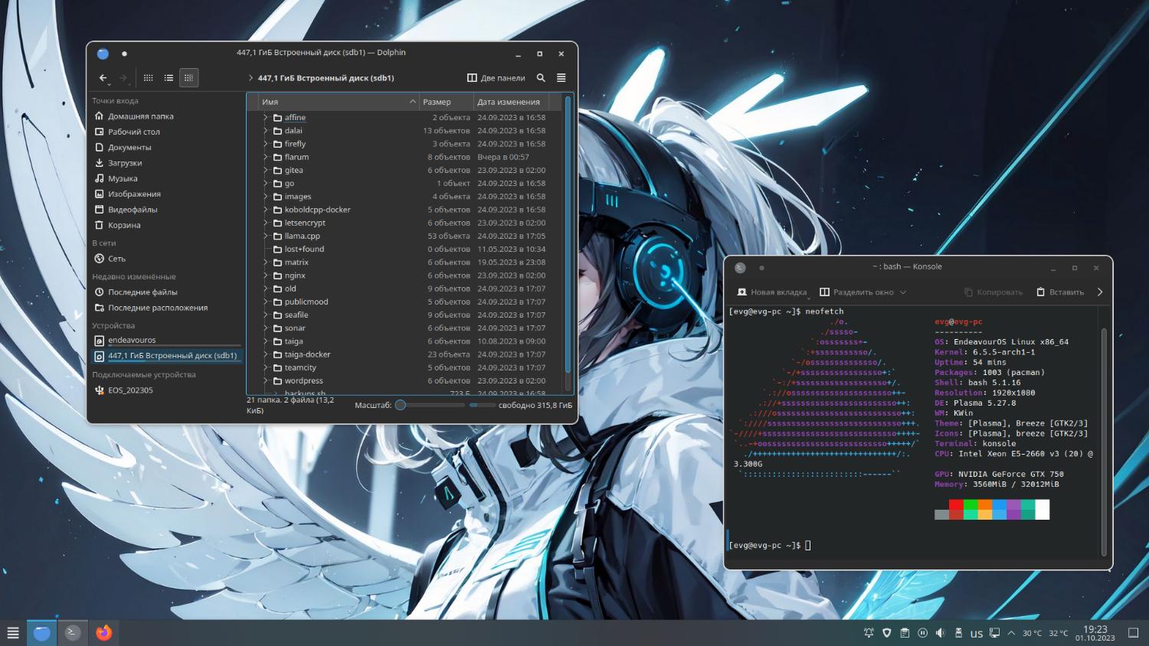The height and width of the screenshot is (646, 1149).
Task: Open Видеофайлы from sidebar
Action: (133, 210)
